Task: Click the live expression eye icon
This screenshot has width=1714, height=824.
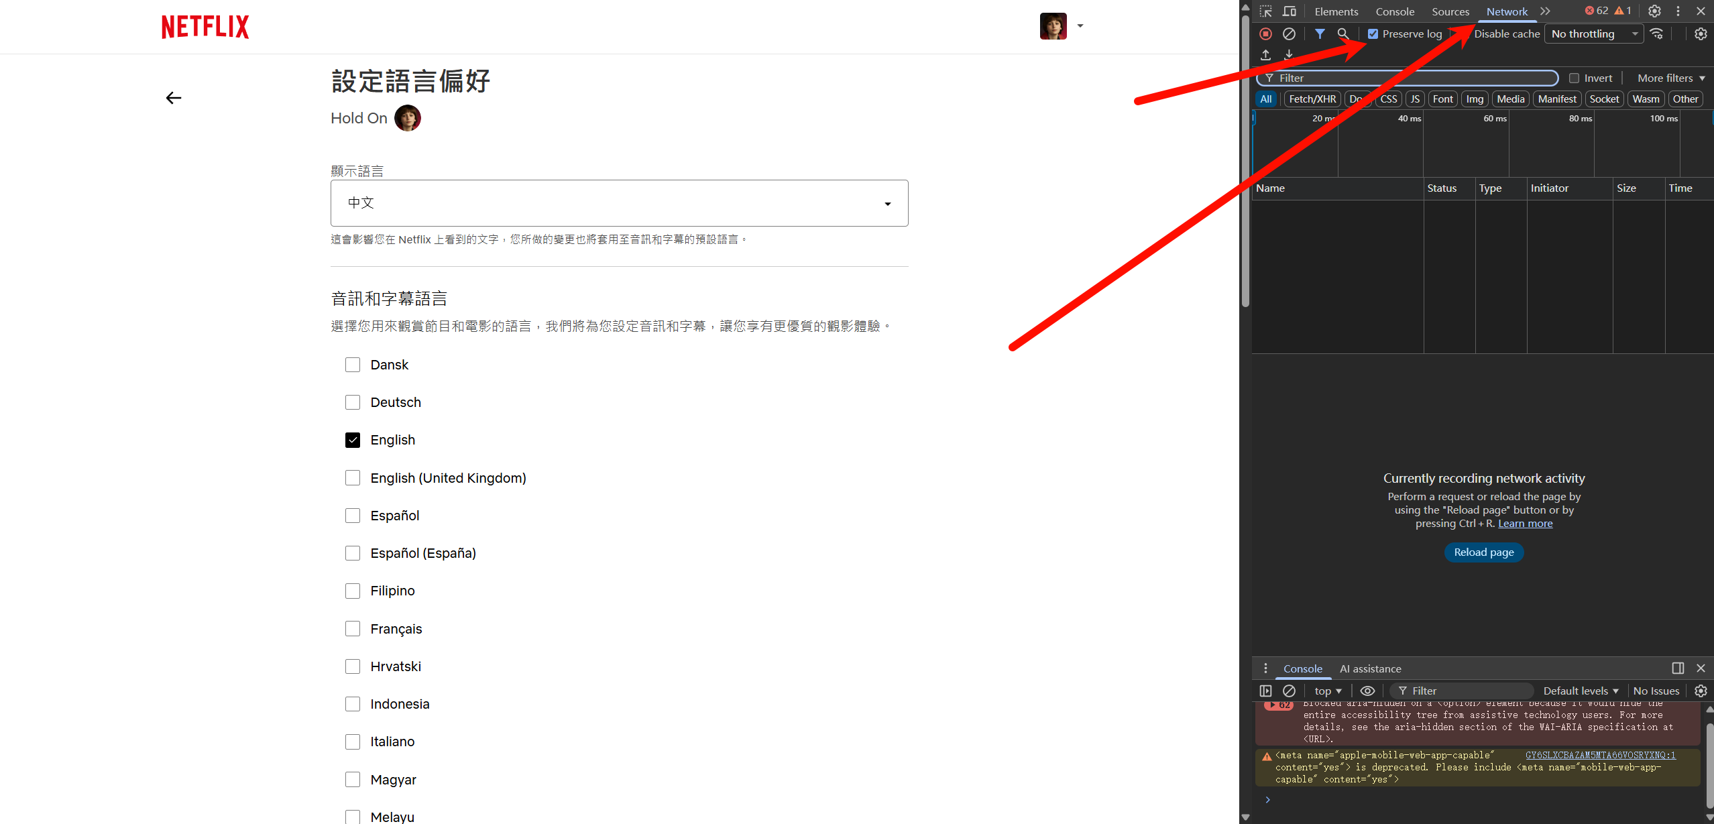Action: [1367, 691]
